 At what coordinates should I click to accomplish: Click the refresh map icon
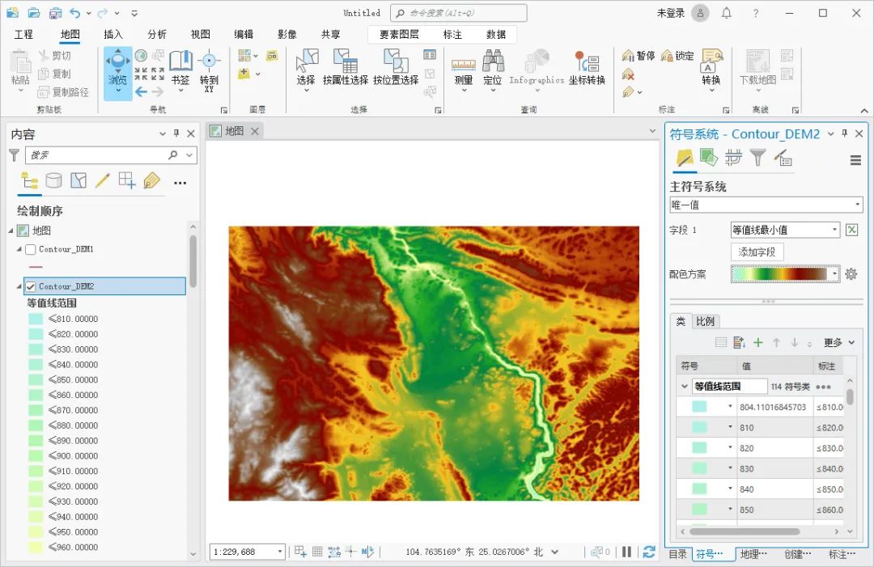[649, 552]
